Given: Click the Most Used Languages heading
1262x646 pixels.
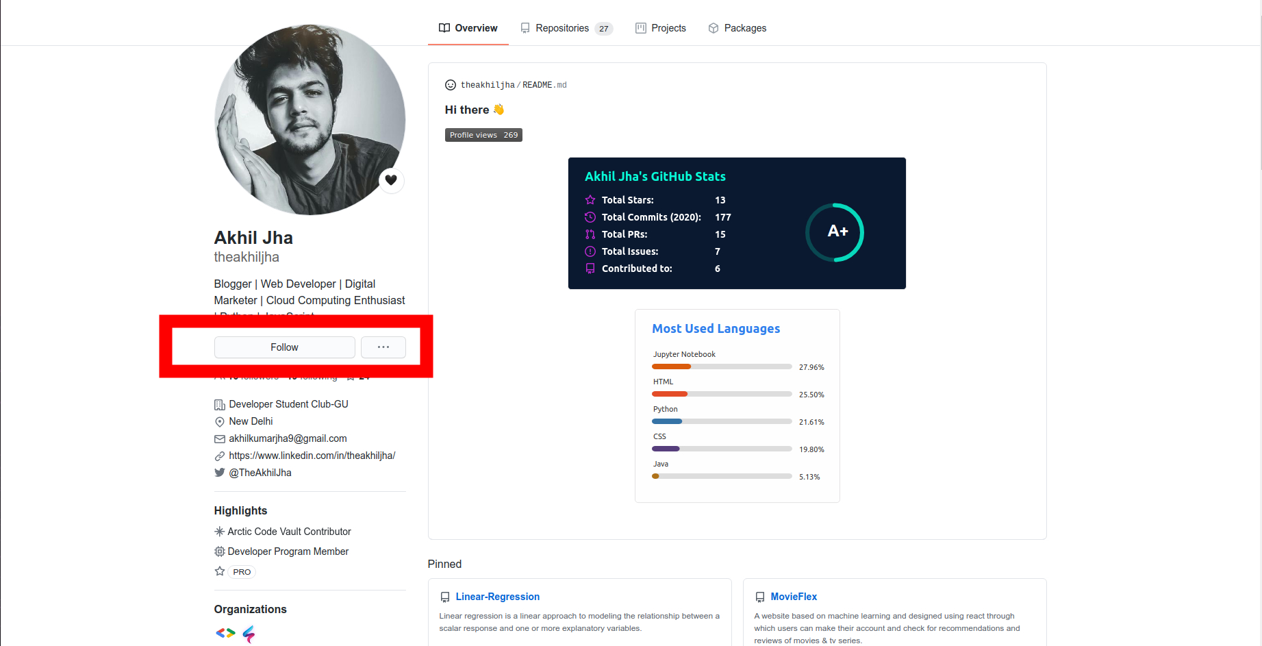Looking at the screenshot, I should click(716, 329).
